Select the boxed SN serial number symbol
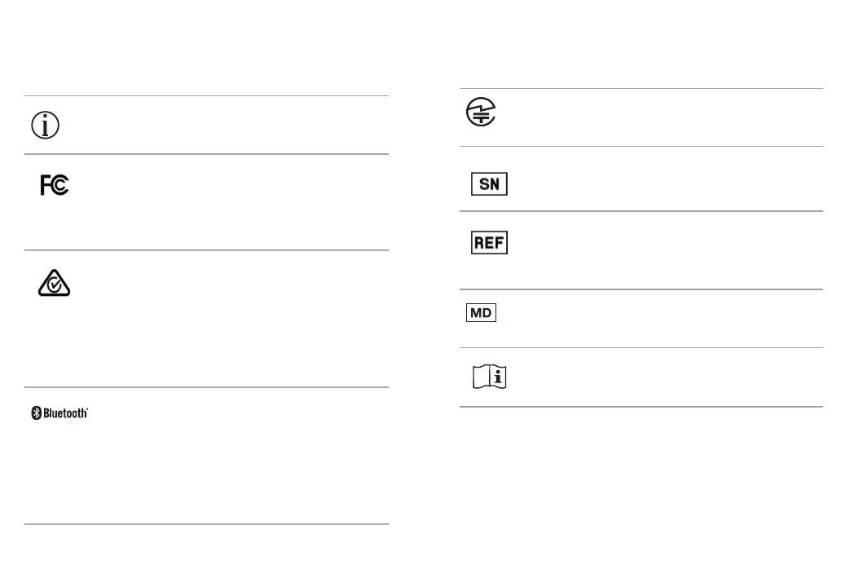The height and width of the screenshot is (578, 850). tap(490, 183)
